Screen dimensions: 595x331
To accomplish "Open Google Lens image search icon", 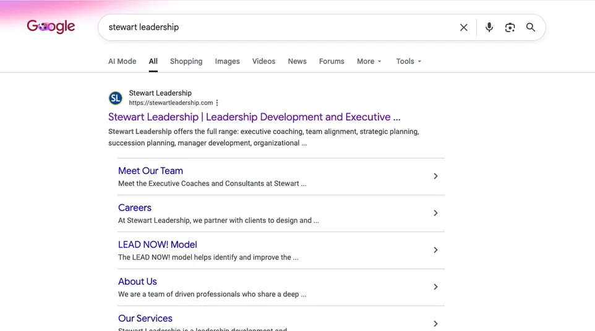I will (x=510, y=27).
